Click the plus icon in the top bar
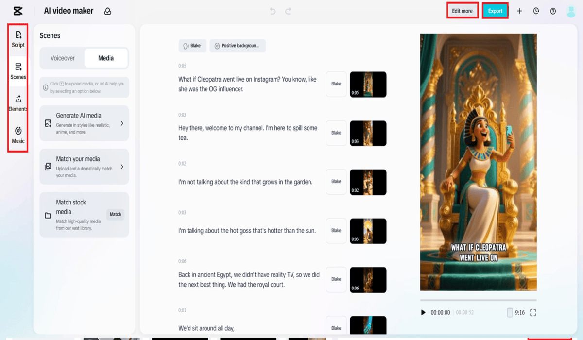Image resolution: width=583 pixels, height=340 pixels. (519, 11)
